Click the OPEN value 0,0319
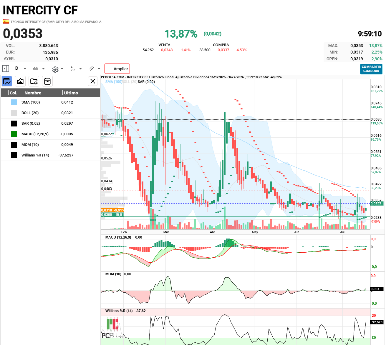 pos(357,59)
